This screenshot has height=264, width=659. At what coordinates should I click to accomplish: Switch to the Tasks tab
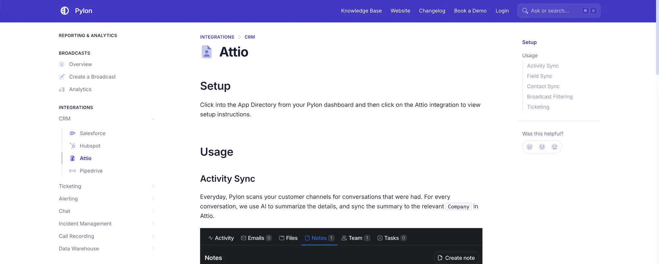coord(392,238)
